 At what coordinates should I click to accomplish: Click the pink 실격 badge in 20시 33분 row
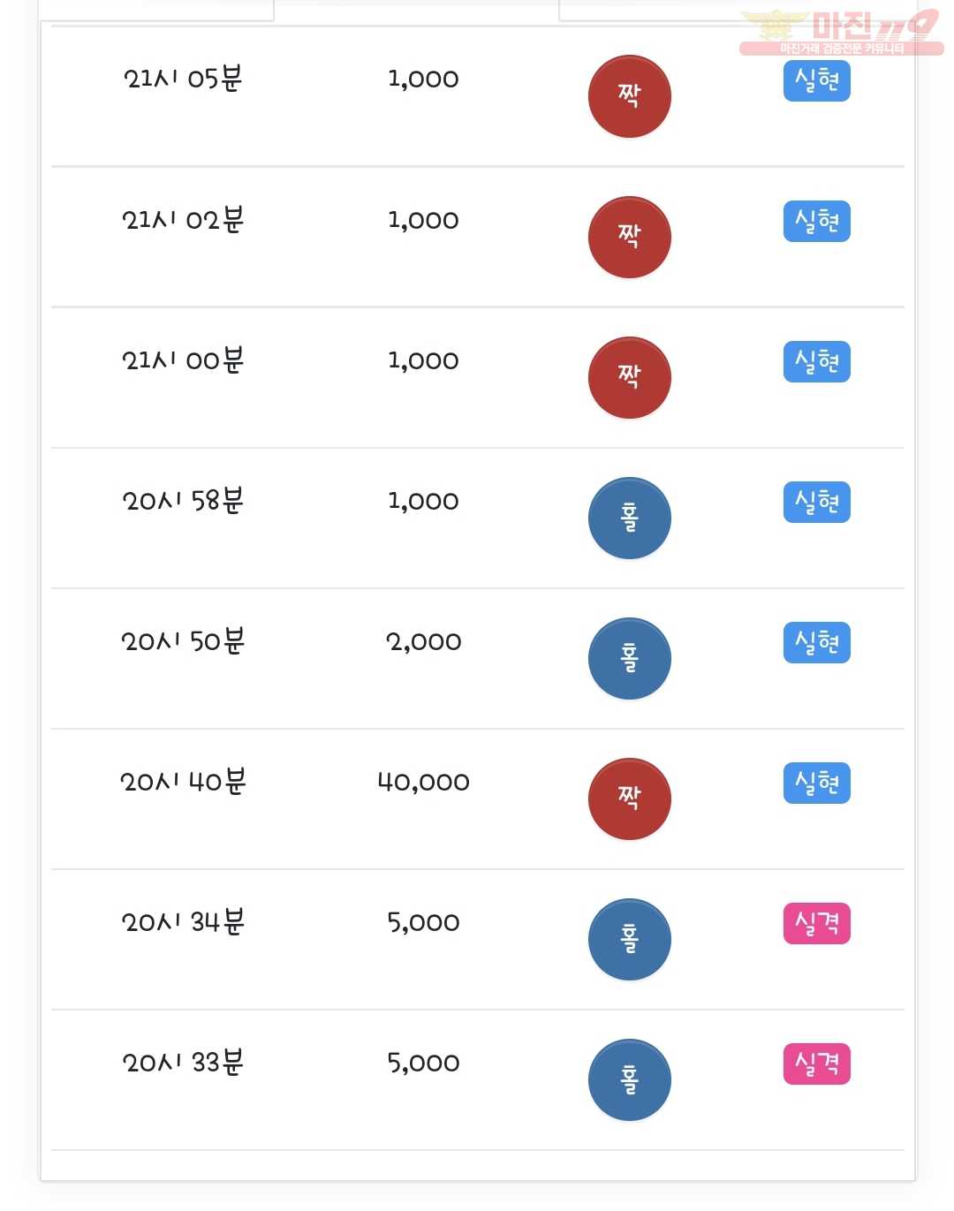click(817, 1063)
